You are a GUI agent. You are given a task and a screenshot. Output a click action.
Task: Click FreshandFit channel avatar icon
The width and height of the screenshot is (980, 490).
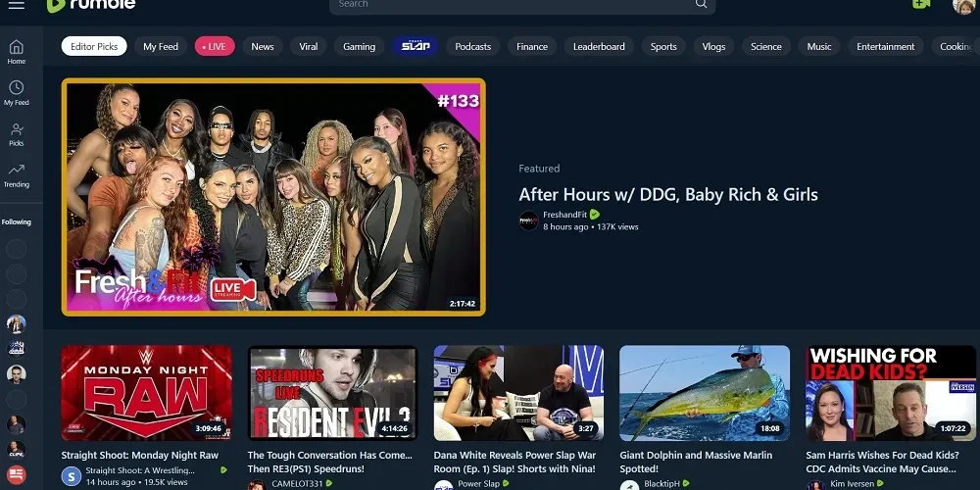pyautogui.click(x=529, y=220)
